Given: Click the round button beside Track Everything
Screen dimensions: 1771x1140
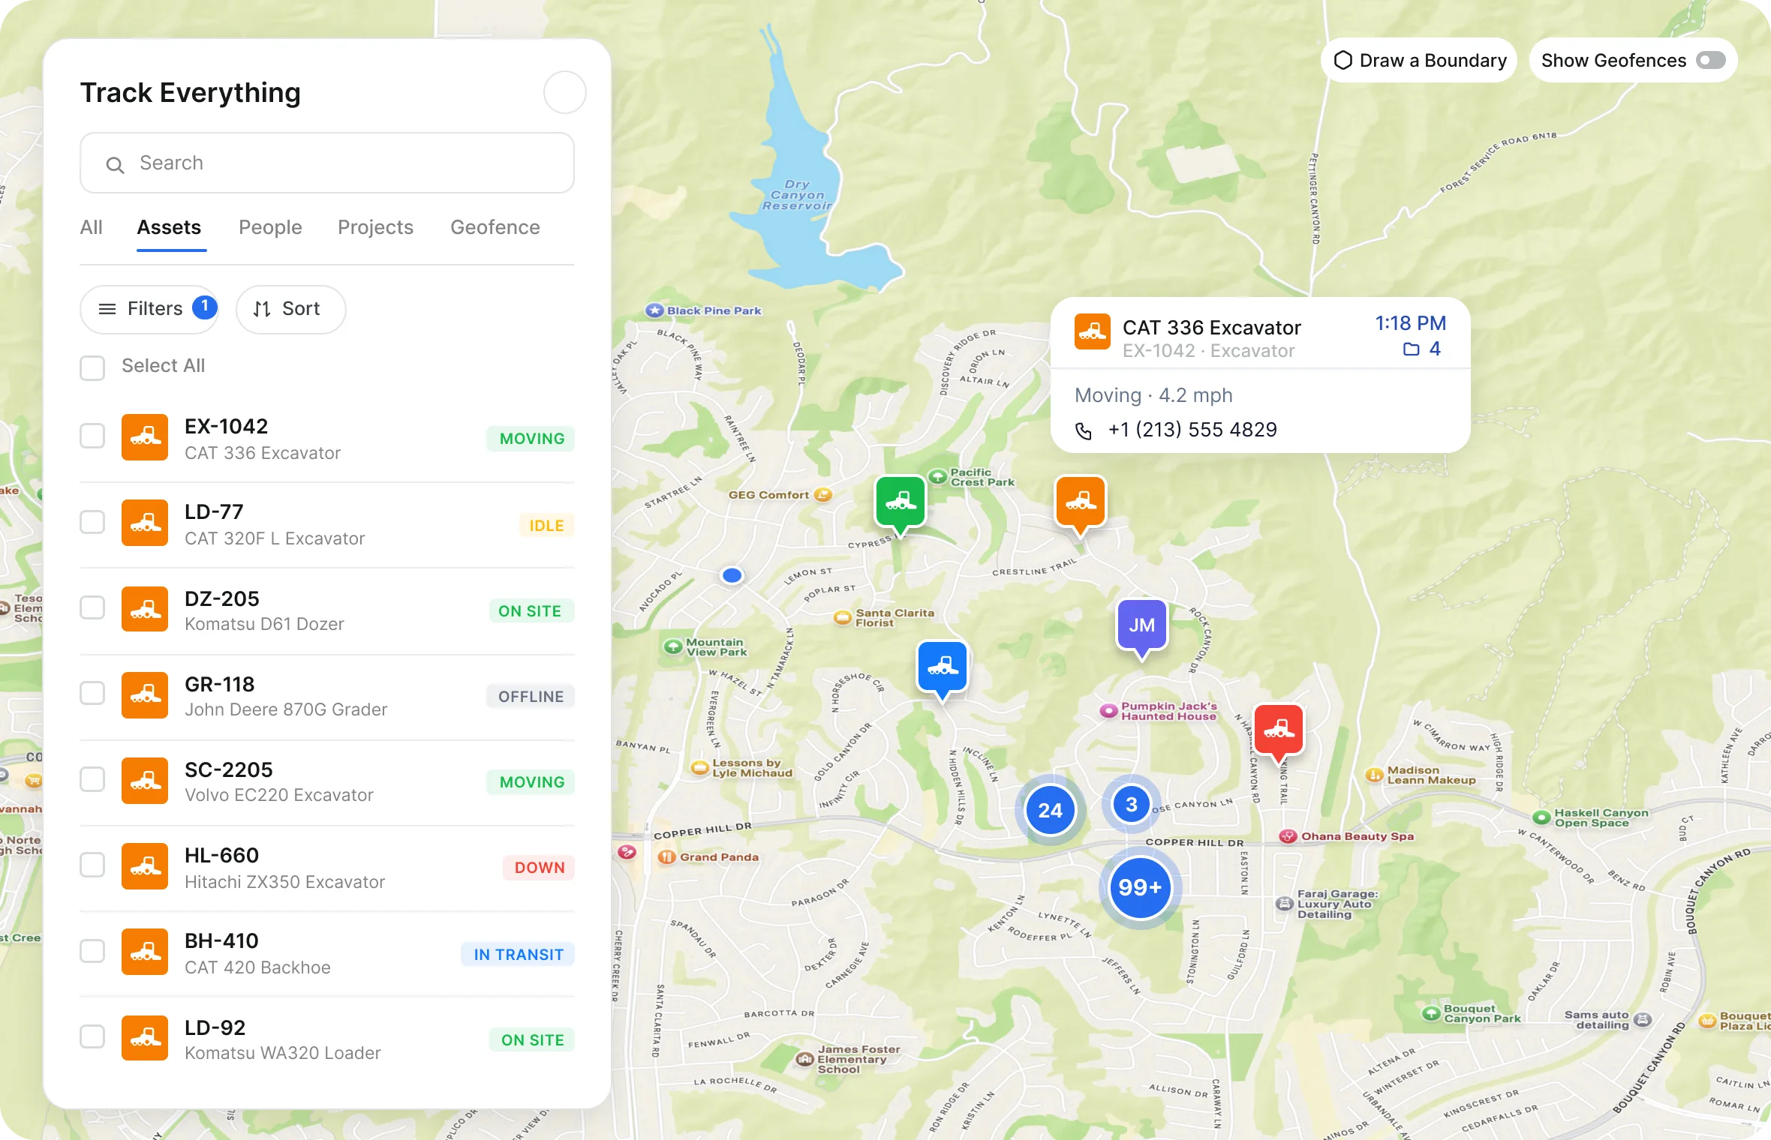Looking at the screenshot, I should pos(564,92).
